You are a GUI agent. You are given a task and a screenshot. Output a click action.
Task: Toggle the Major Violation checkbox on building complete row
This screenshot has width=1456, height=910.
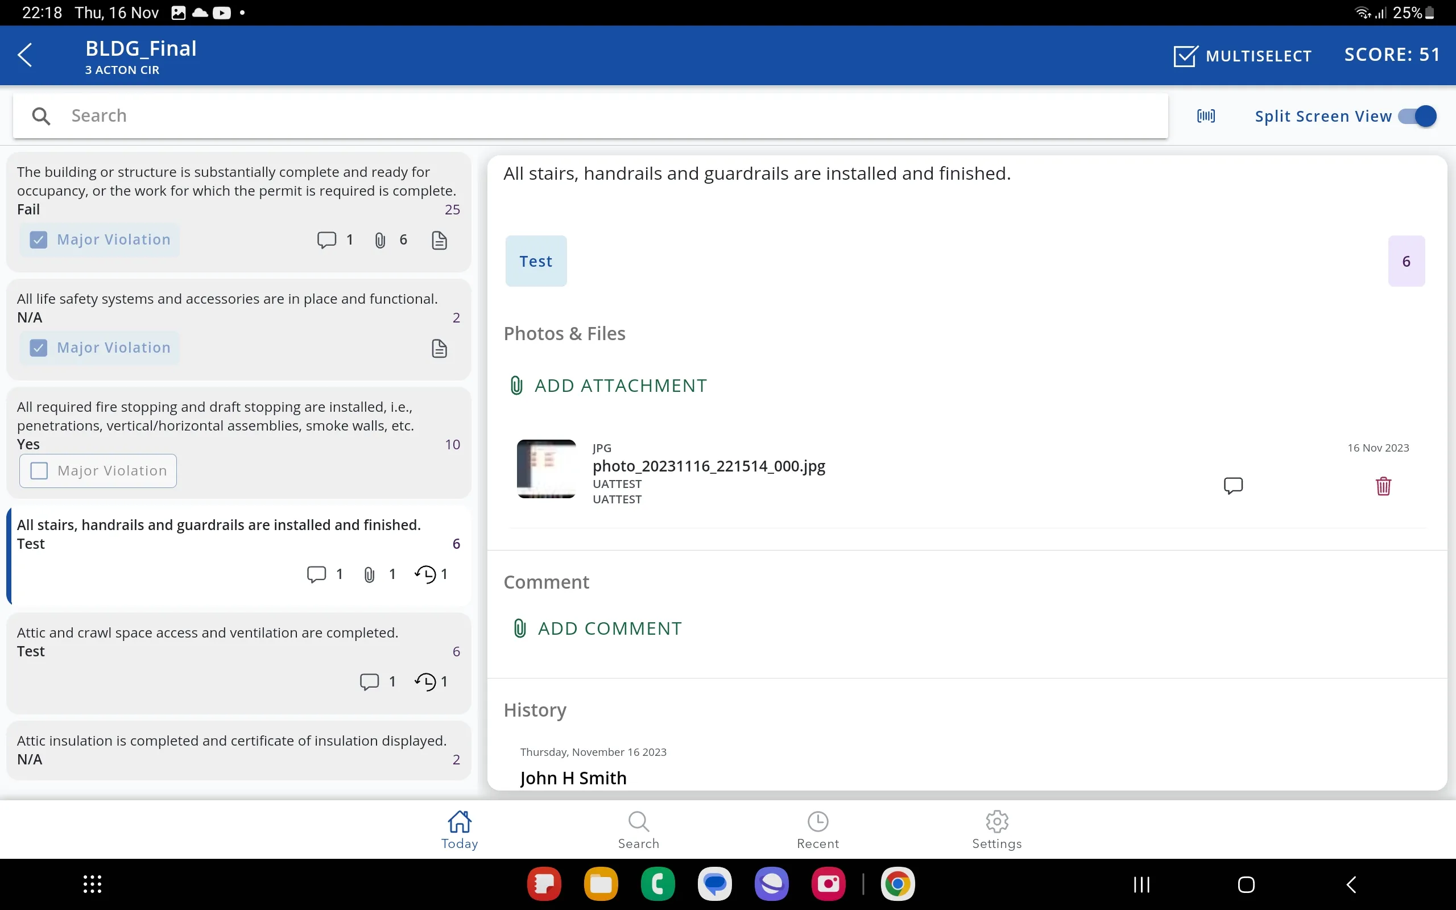[x=39, y=238]
